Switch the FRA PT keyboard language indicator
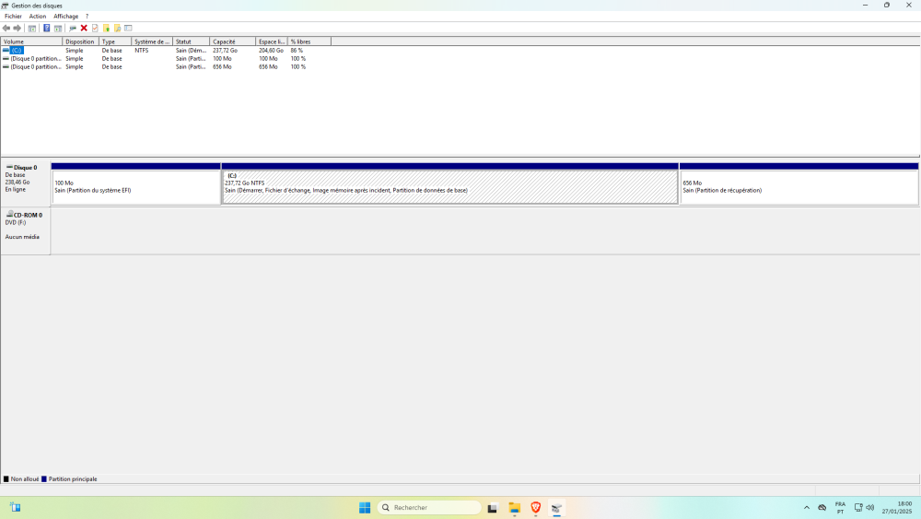 point(841,508)
